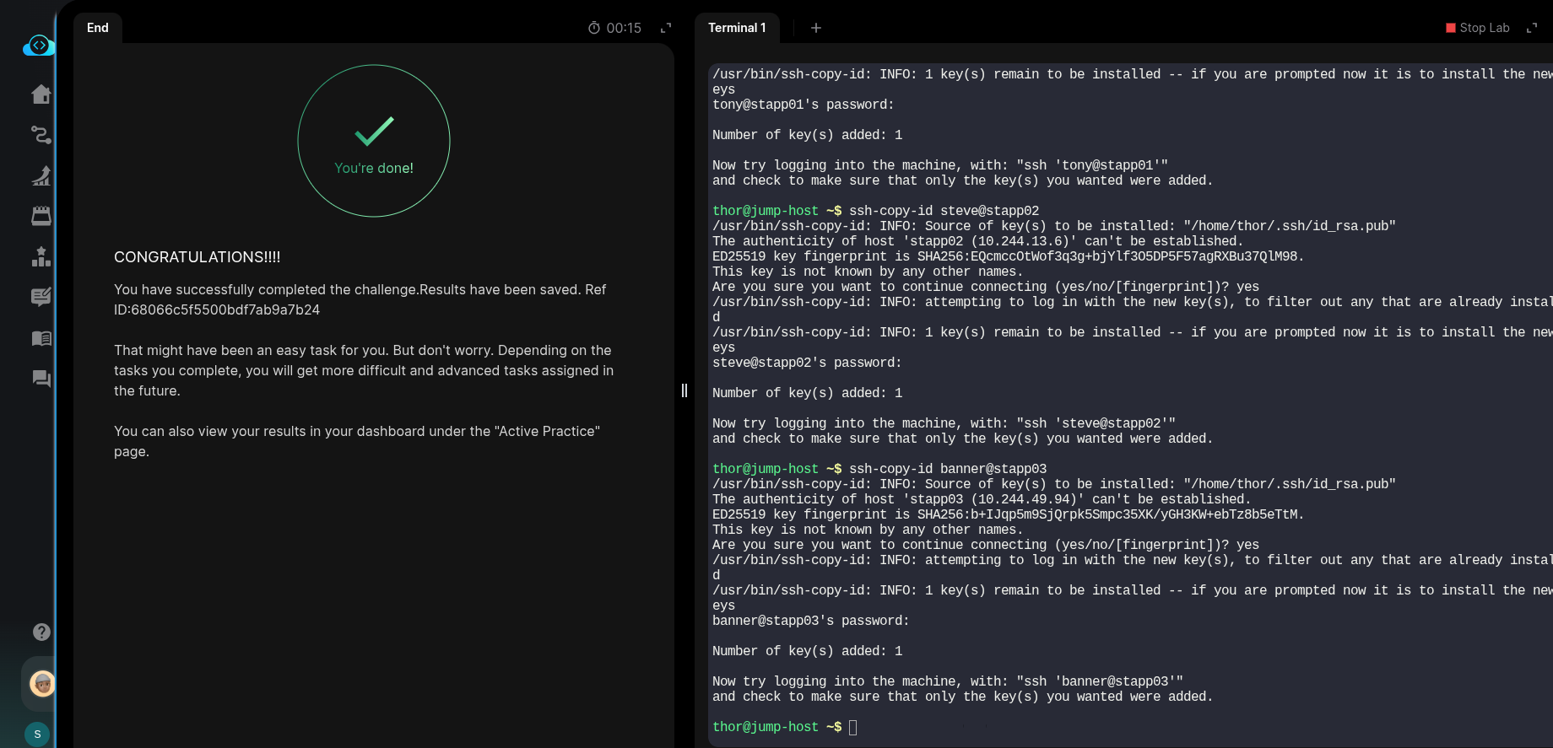The width and height of the screenshot is (1553, 748).
Task: Switch to the Terminal 1 tab
Action: point(737,28)
